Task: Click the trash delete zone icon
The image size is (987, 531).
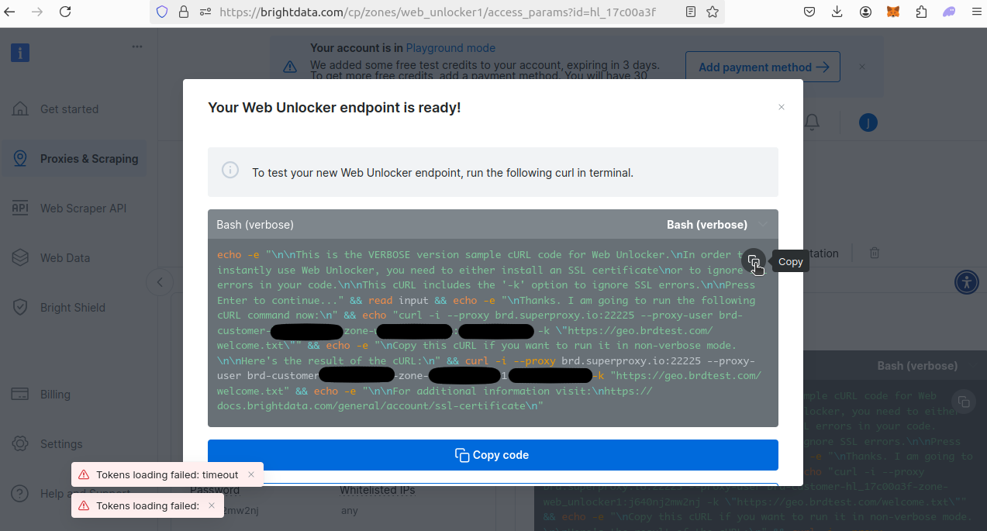Action: [875, 253]
